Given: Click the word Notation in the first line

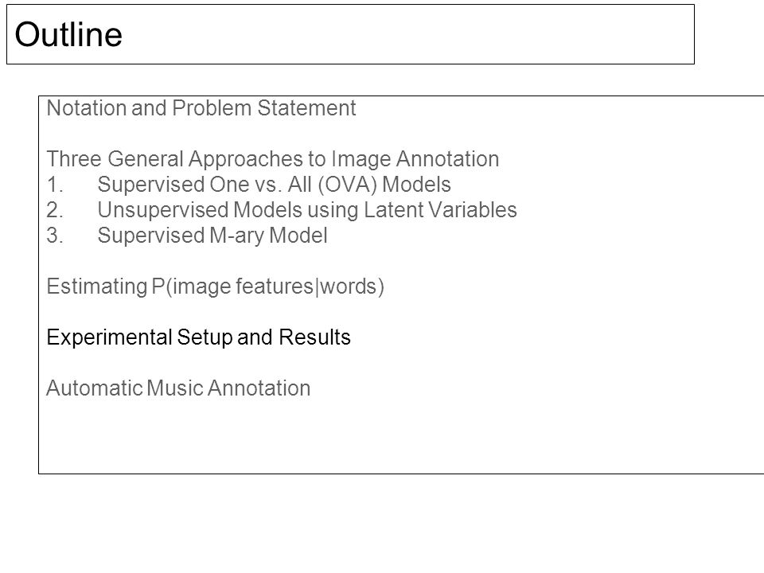Looking at the screenshot, I should point(86,108).
